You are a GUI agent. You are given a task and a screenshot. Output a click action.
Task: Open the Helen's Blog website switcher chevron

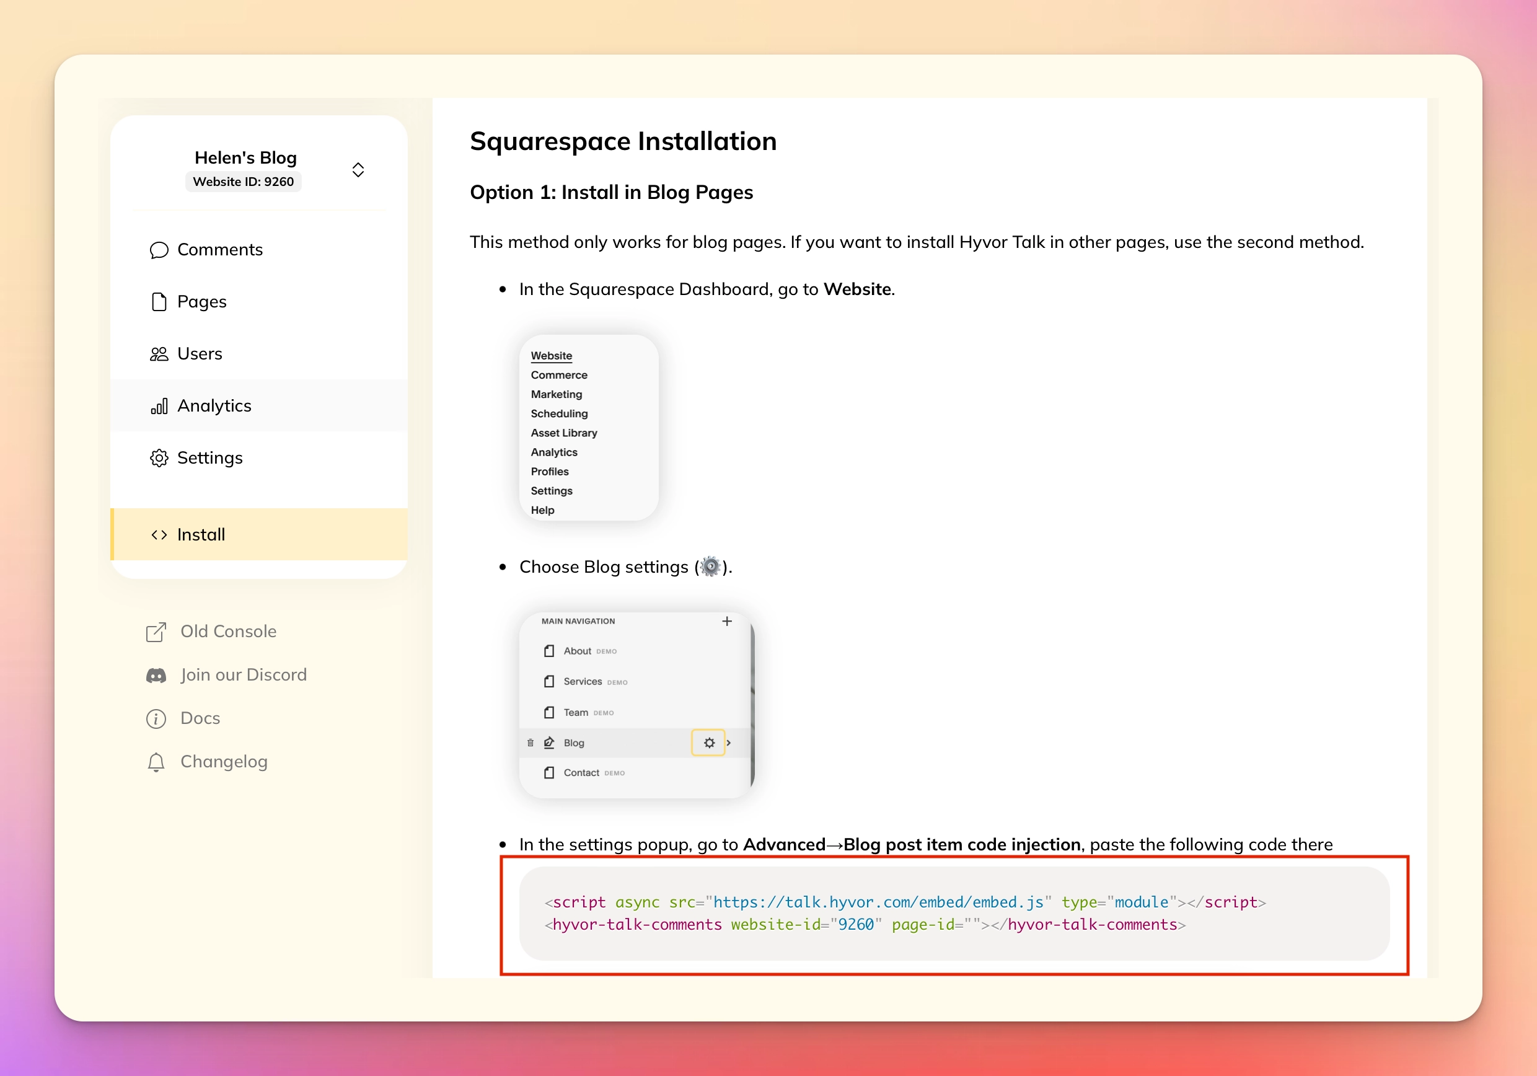358,169
